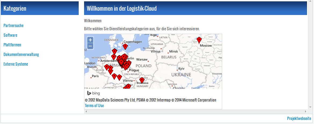Screen dimensions: 314x124
Task: Click the Warsaw label on the map
Action: 142,59
